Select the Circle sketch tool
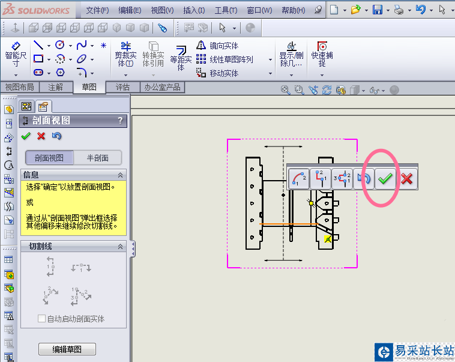Viewport: 455px width, 362px height. (60, 45)
